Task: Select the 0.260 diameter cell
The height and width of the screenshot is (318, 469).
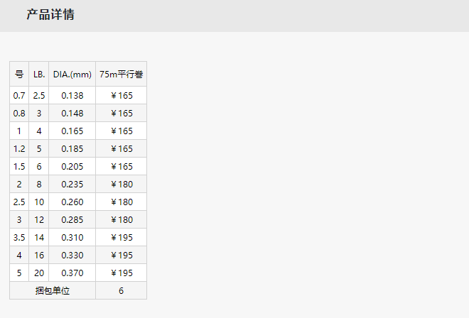Action: pos(72,202)
